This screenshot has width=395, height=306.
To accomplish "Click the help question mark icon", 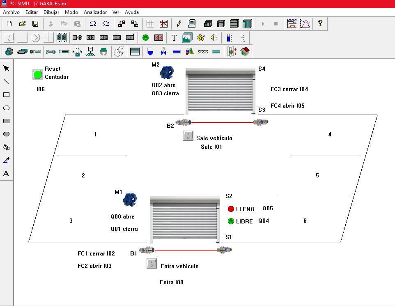I will [320, 24].
